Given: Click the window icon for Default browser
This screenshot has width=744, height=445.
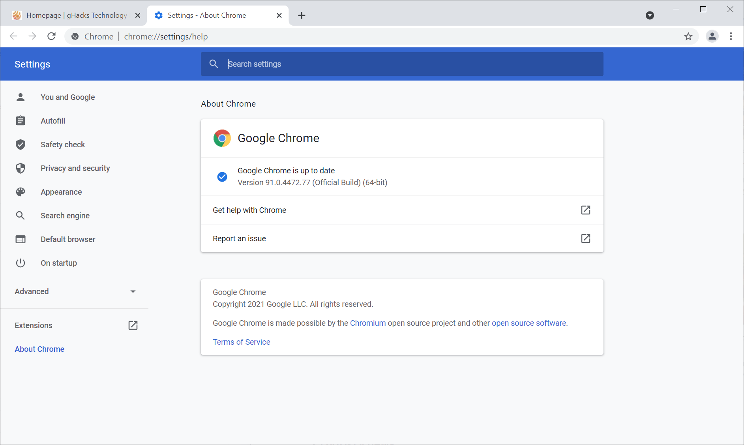Looking at the screenshot, I should click(x=21, y=239).
